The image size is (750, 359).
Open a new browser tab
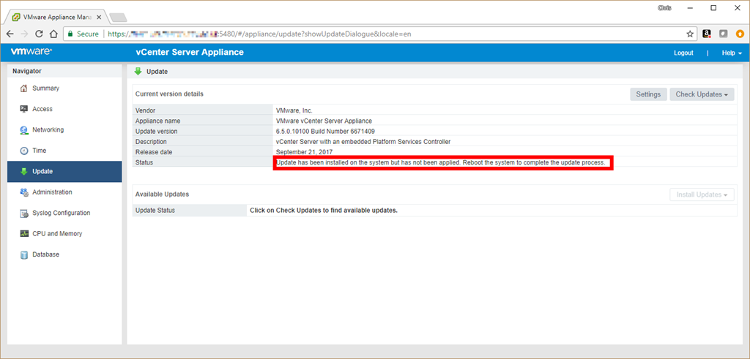pos(118,18)
